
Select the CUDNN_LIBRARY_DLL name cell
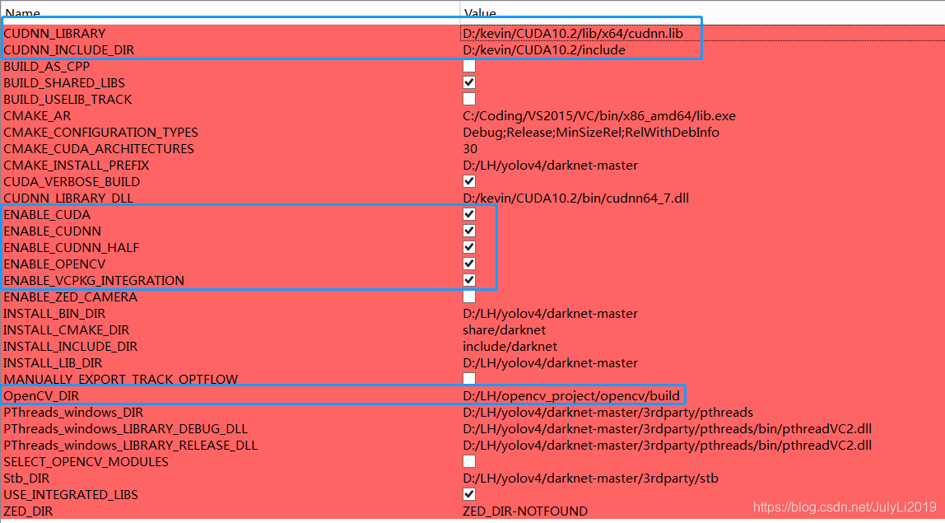(x=68, y=198)
